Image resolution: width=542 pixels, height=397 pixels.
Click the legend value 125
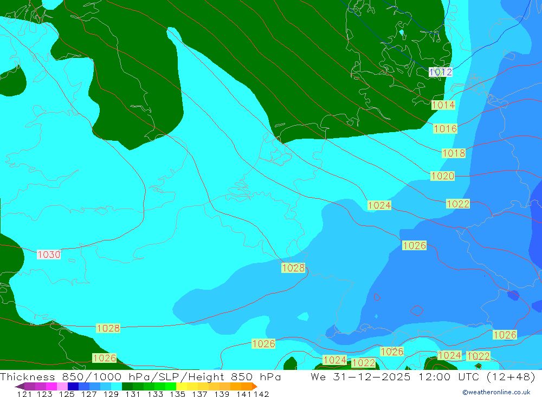coord(67,394)
